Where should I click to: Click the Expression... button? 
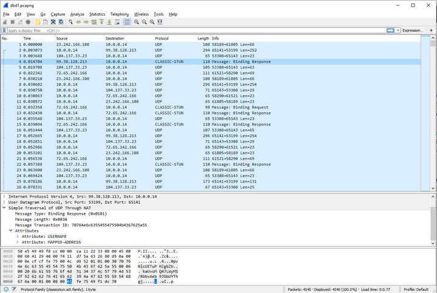tap(413, 30)
